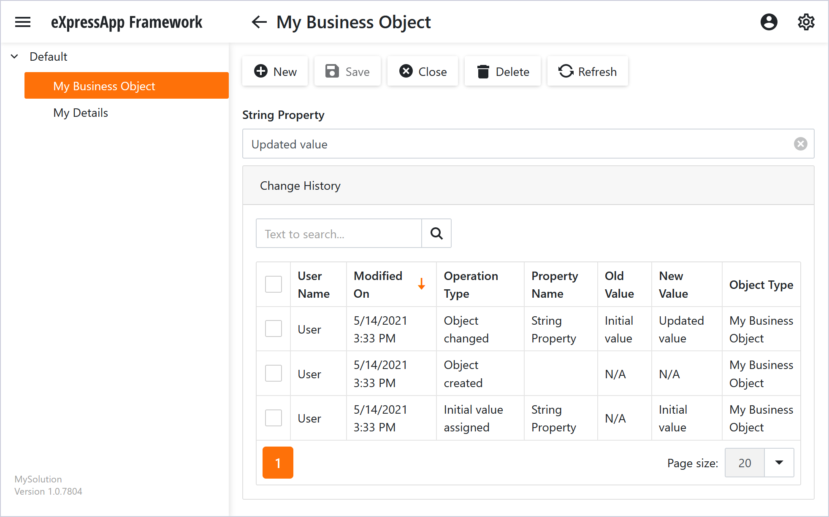
Task: Tick the Initial value assigned row checkbox
Action: point(274,418)
